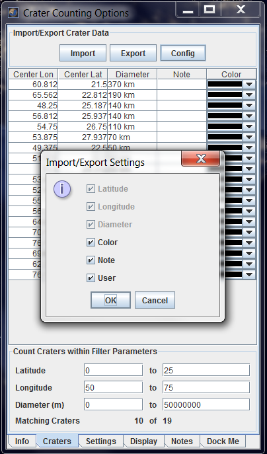Close the Import/Export Settings dialog

tap(200, 159)
